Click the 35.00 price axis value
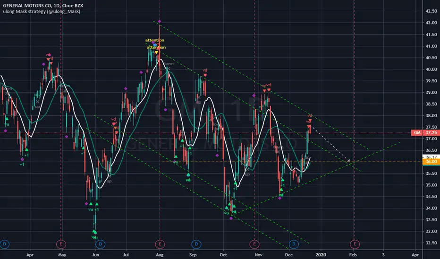This screenshot has width=440, height=259. pyautogui.click(x=432, y=185)
